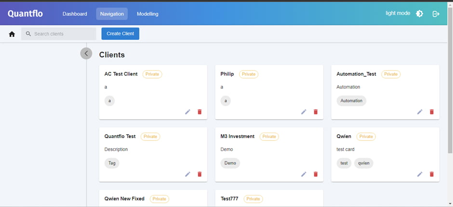Delete the AC Test Client card
The height and width of the screenshot is (207, 453).
tap(200, 111)
